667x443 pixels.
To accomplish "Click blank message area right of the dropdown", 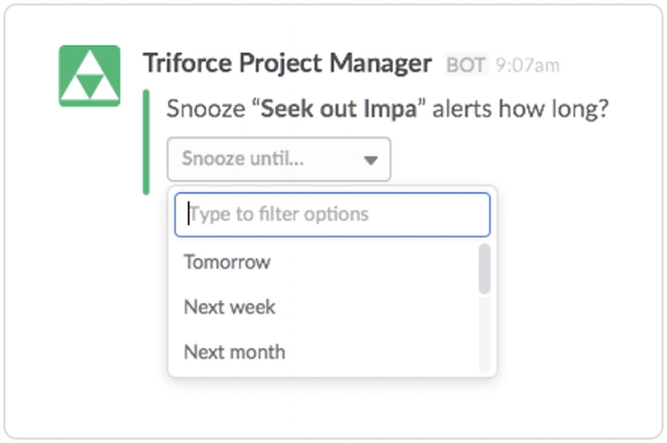I will [x=515, y=159].
